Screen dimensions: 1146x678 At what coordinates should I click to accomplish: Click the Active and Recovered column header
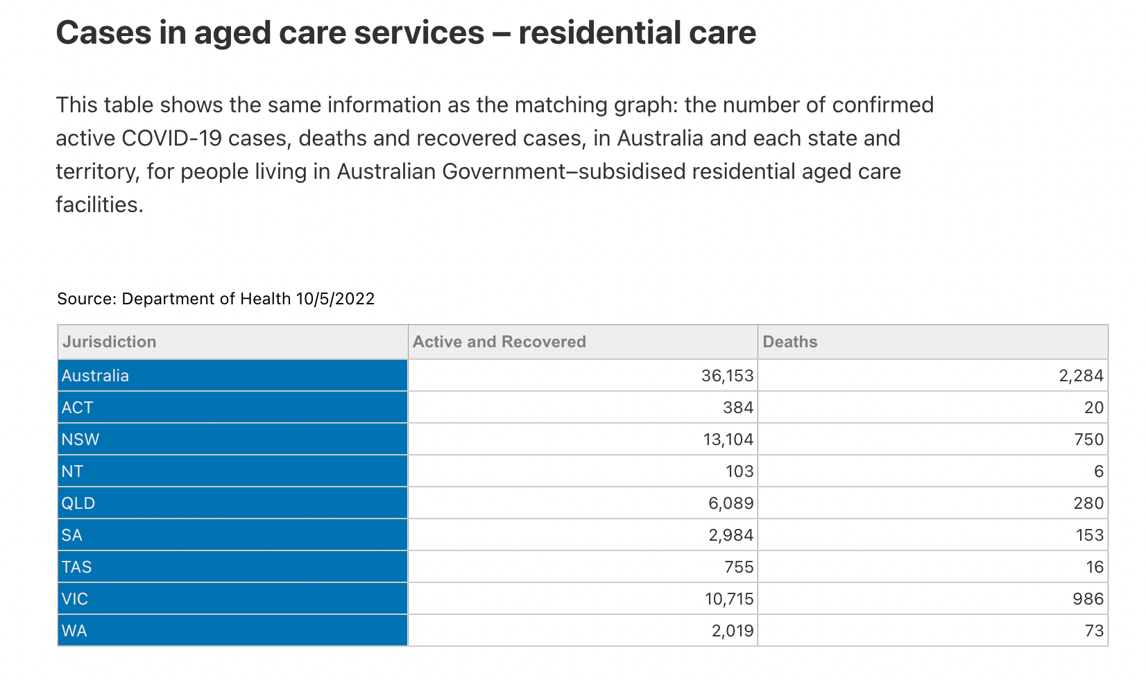[x=499, y=342]
